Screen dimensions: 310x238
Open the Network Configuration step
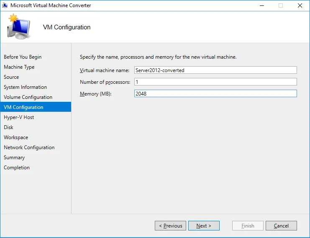click(29, 147)
